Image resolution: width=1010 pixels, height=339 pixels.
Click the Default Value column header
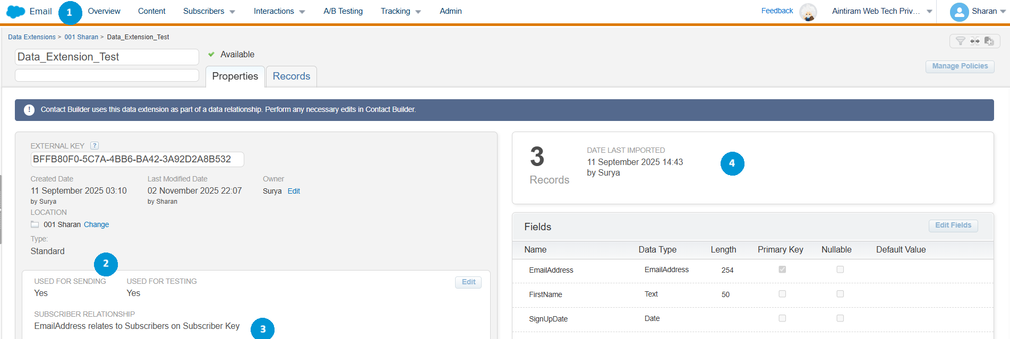point(901,250)
